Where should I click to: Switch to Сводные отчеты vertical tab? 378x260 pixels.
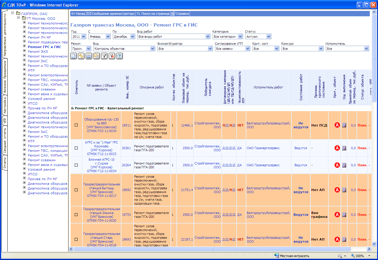4,141
